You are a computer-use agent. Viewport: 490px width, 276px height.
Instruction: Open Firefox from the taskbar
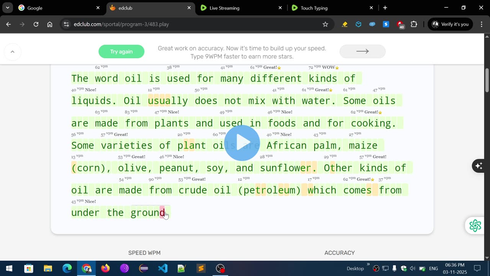(105, 268)
